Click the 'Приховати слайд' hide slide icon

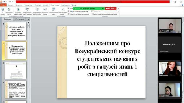pyautogui.click(x=45, y=9)
